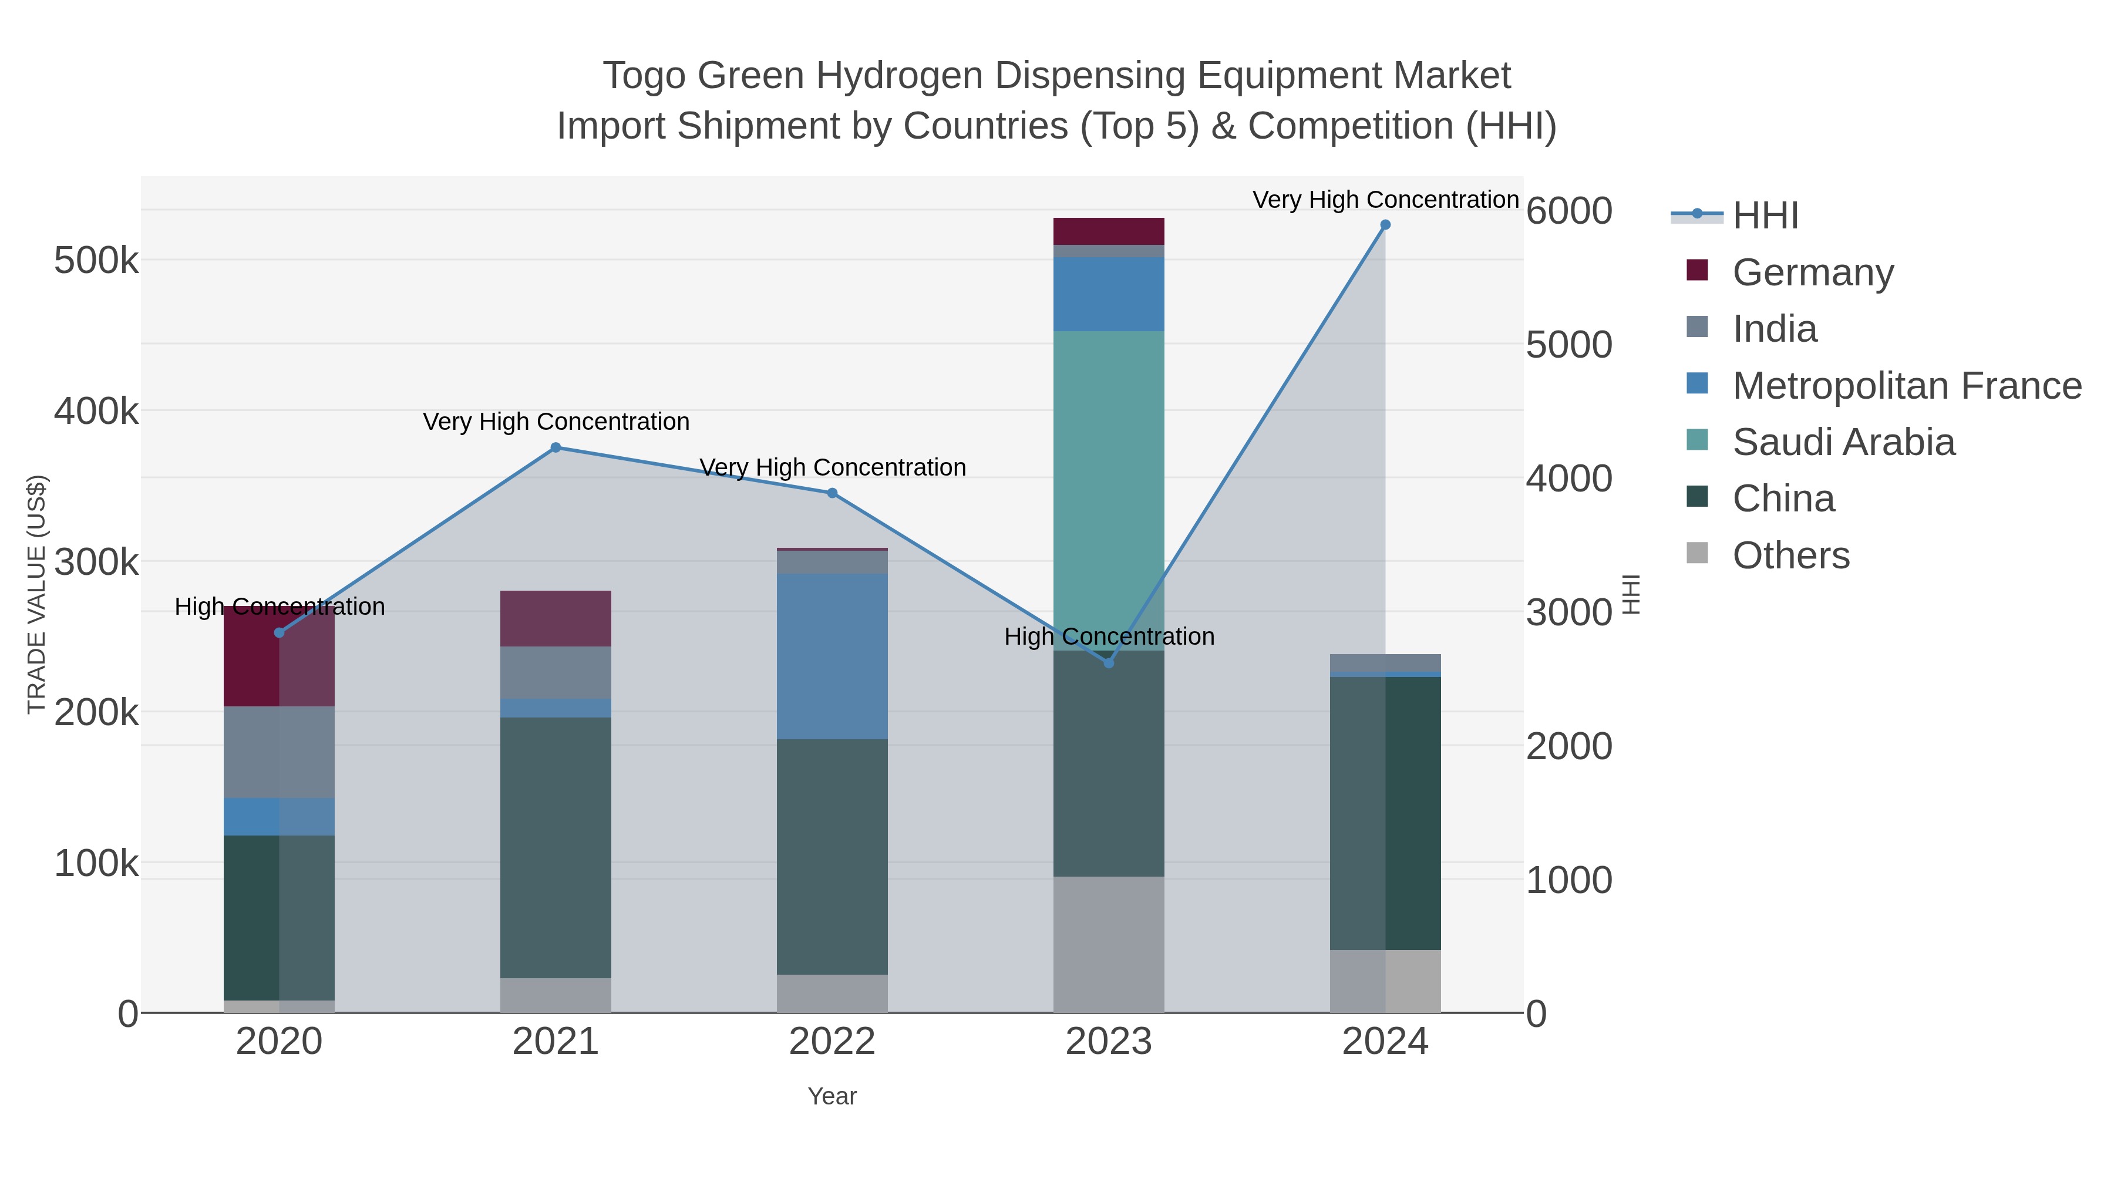This screenshot has width=2114, height=1189.
Task: Click the HHI marker for 2022
Action: [832, 493]
